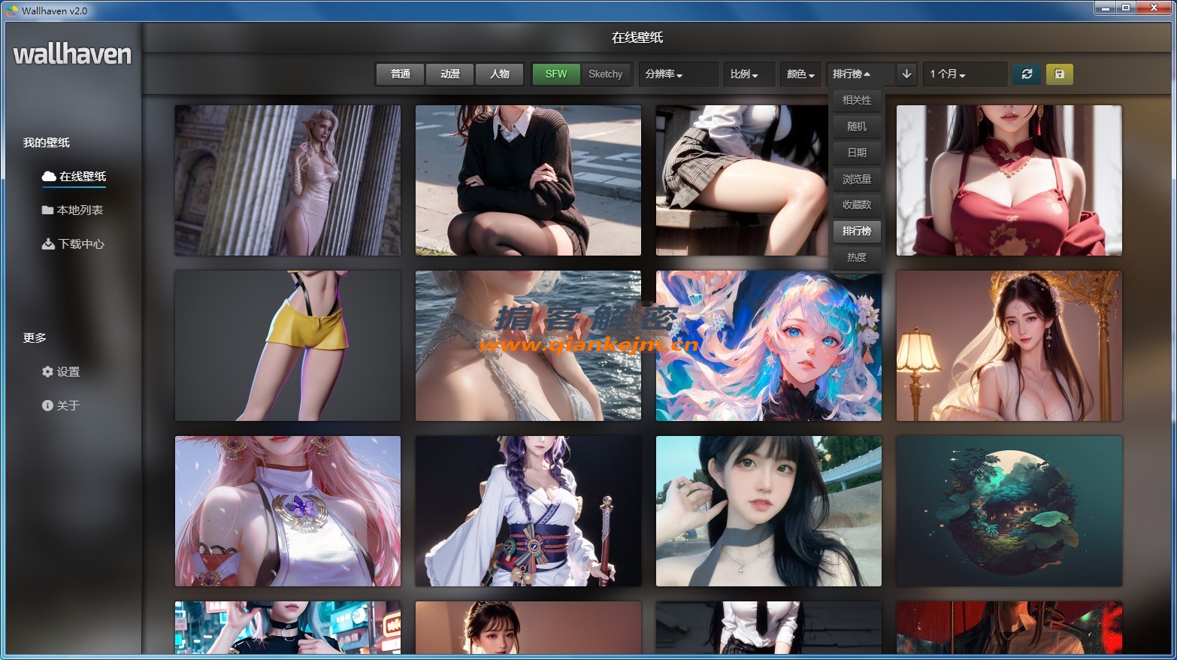Click the info icon beside 关于
Screen dimensions: 1177x660
pos(47,406)
